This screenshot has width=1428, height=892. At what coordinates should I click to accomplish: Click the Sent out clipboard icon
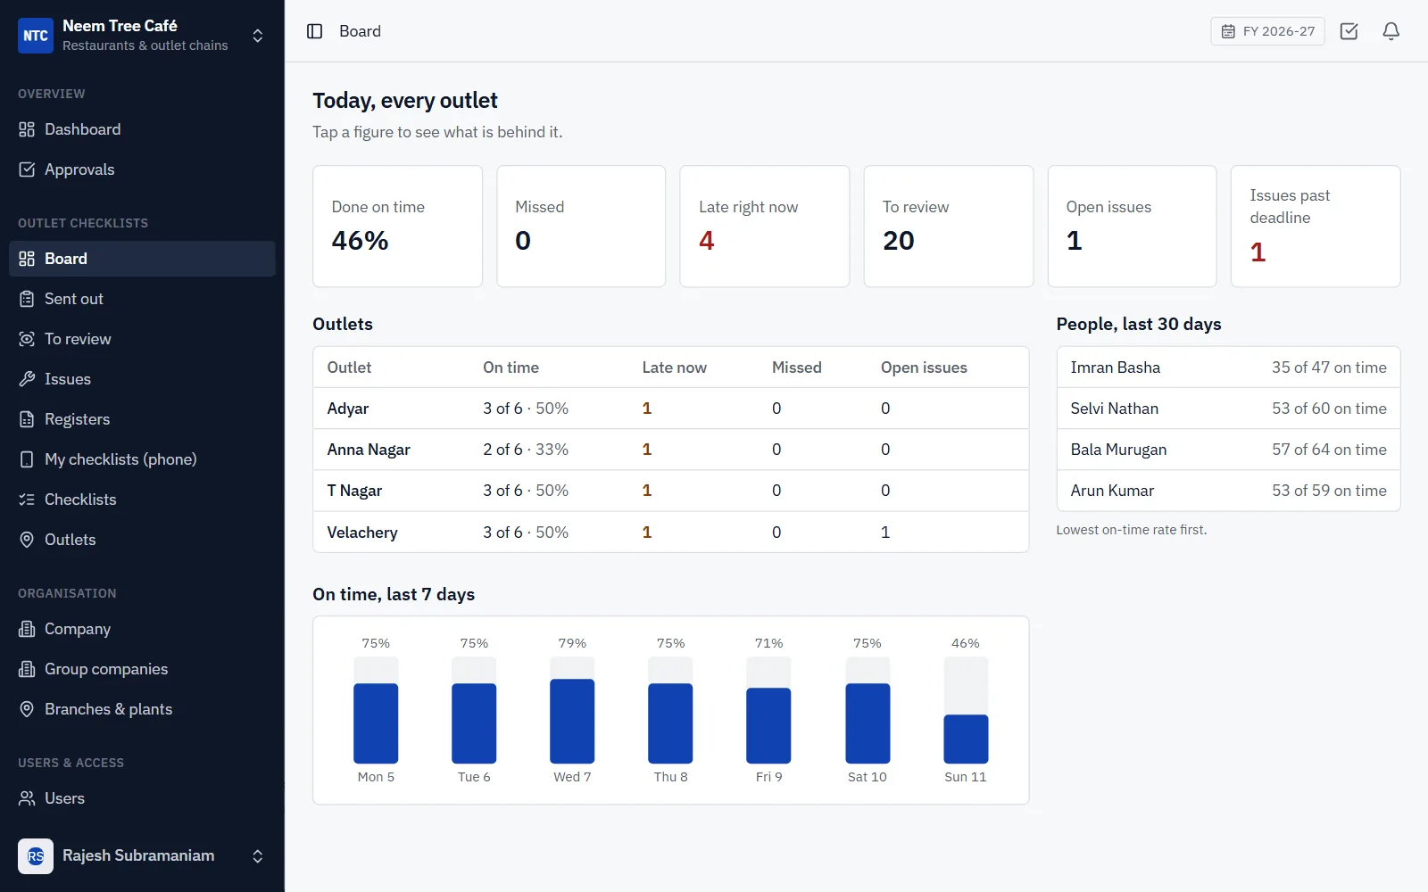tap(27, 299)
